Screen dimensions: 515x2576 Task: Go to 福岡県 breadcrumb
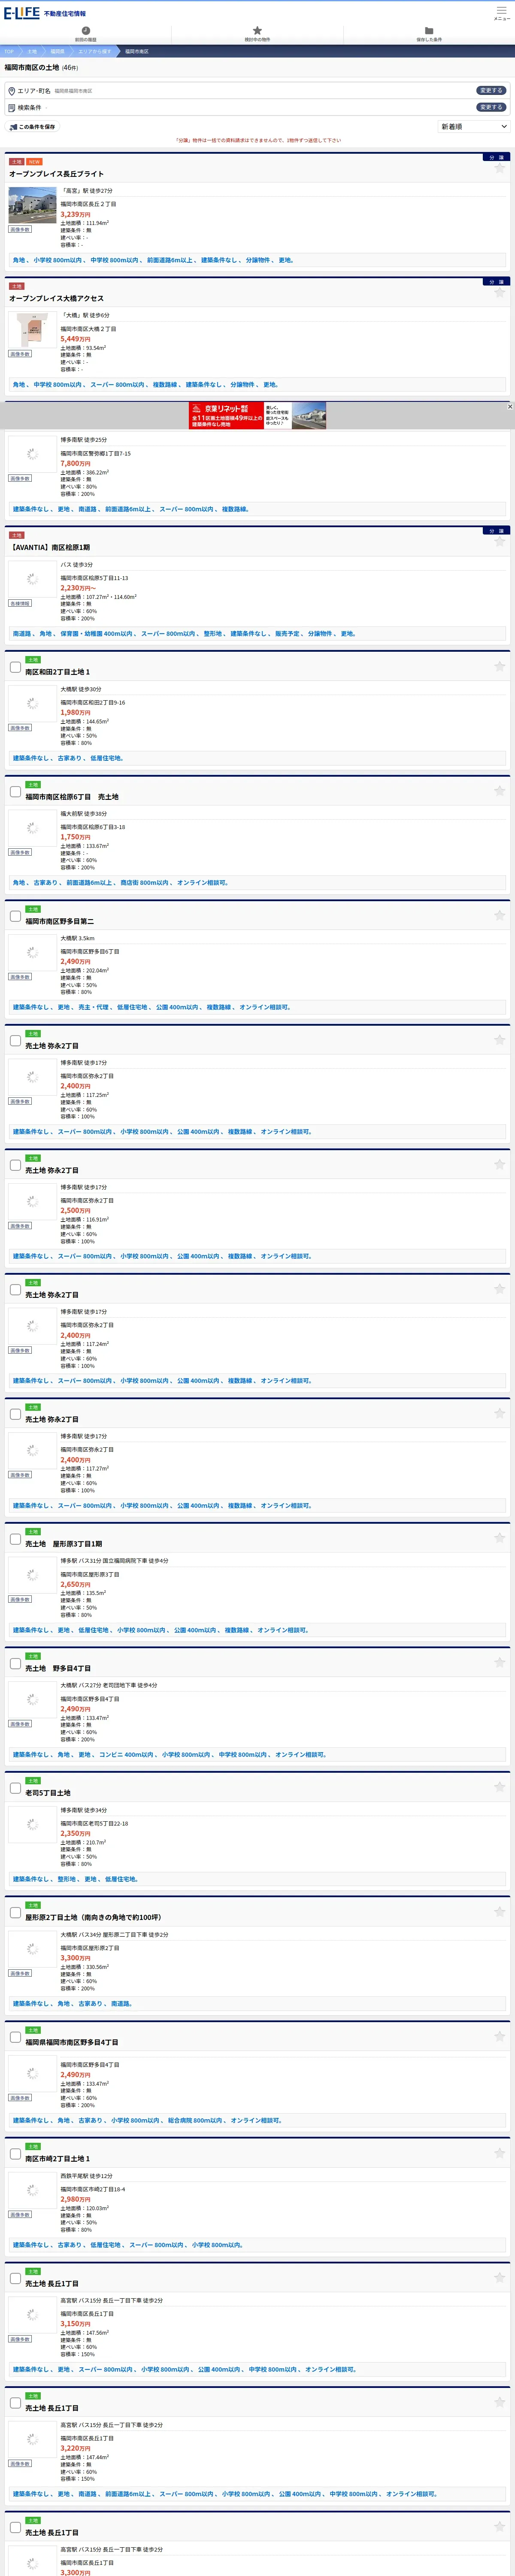(x=57, y=51)
